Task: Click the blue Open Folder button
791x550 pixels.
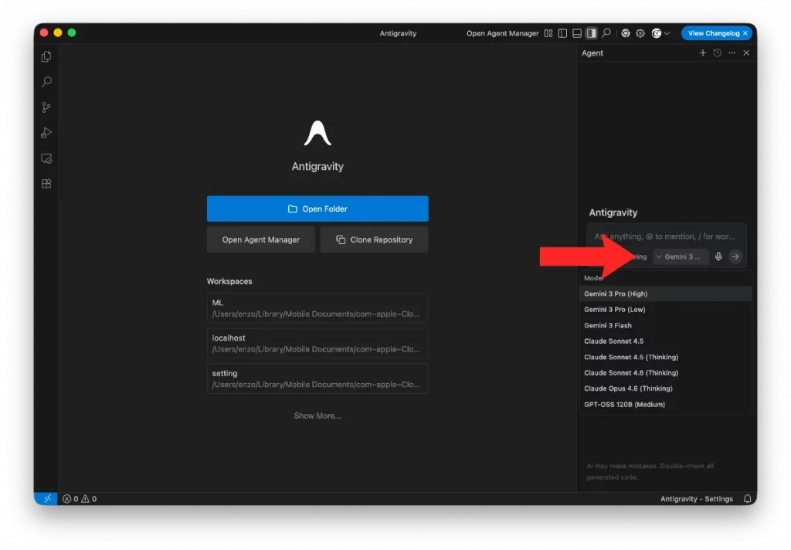Action: [317, 209]
